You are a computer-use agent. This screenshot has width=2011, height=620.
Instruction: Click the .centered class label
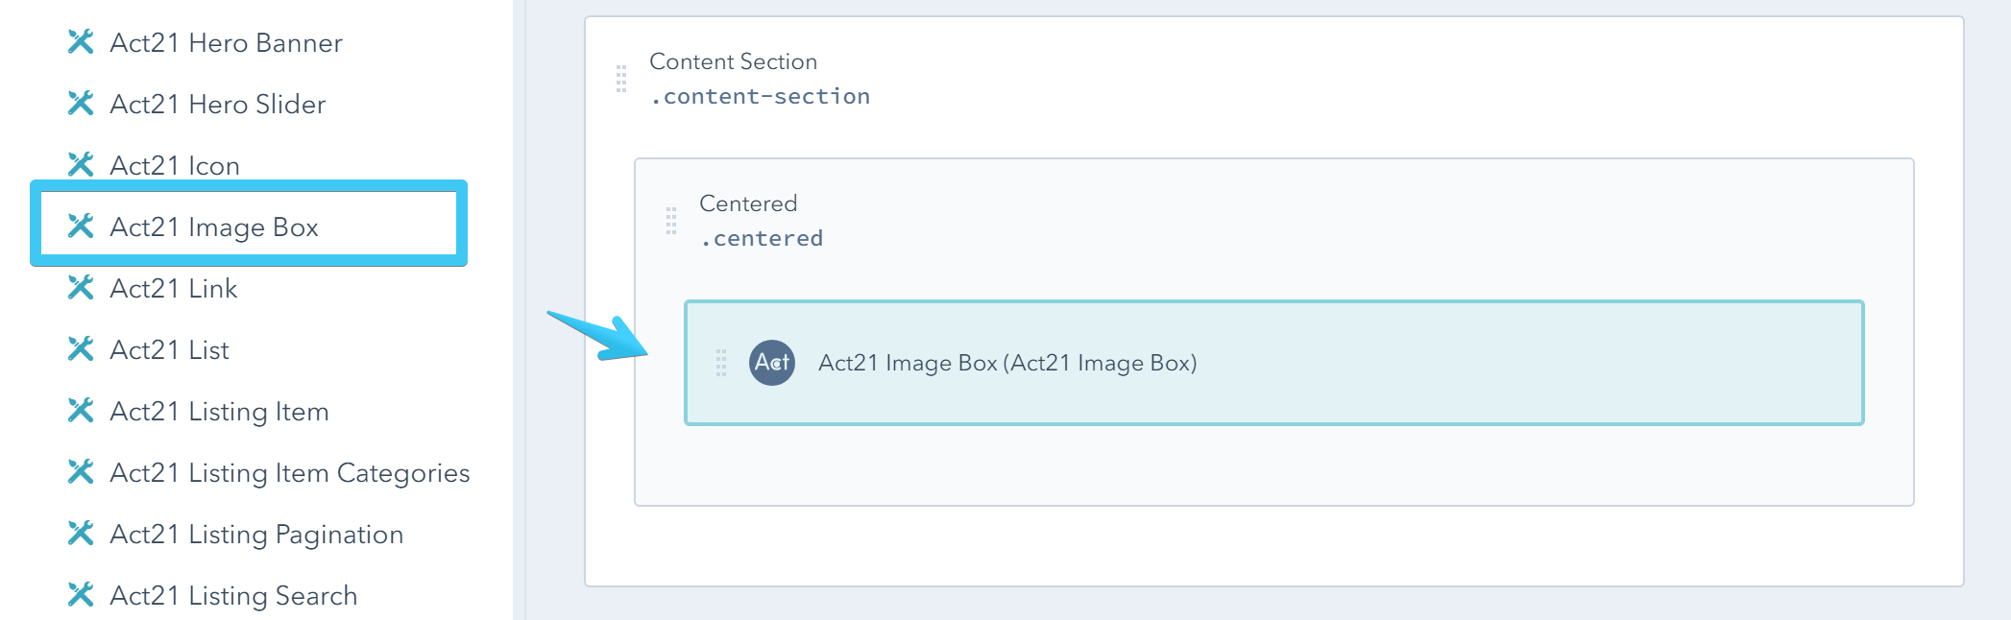[x=762, y=238]
